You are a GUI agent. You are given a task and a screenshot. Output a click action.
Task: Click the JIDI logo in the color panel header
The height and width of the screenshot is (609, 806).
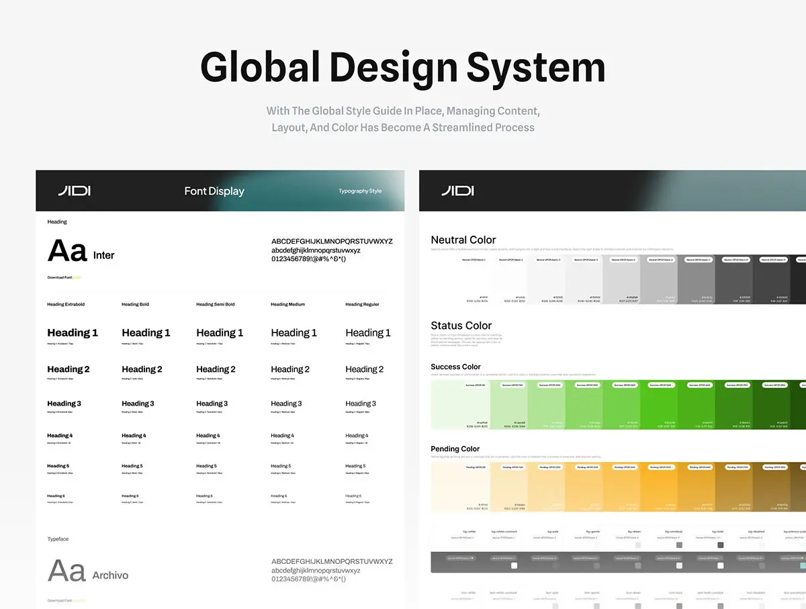point(457,191)
